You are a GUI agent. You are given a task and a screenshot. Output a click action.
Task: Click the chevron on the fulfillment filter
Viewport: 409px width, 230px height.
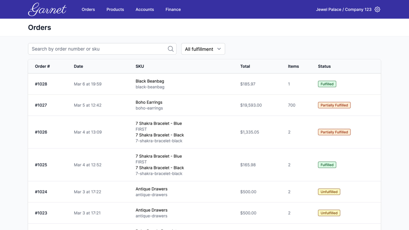pyautogui.click(x=219, y=49)
